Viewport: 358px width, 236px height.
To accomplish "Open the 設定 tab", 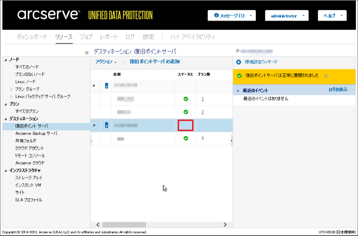I will 148,37.
